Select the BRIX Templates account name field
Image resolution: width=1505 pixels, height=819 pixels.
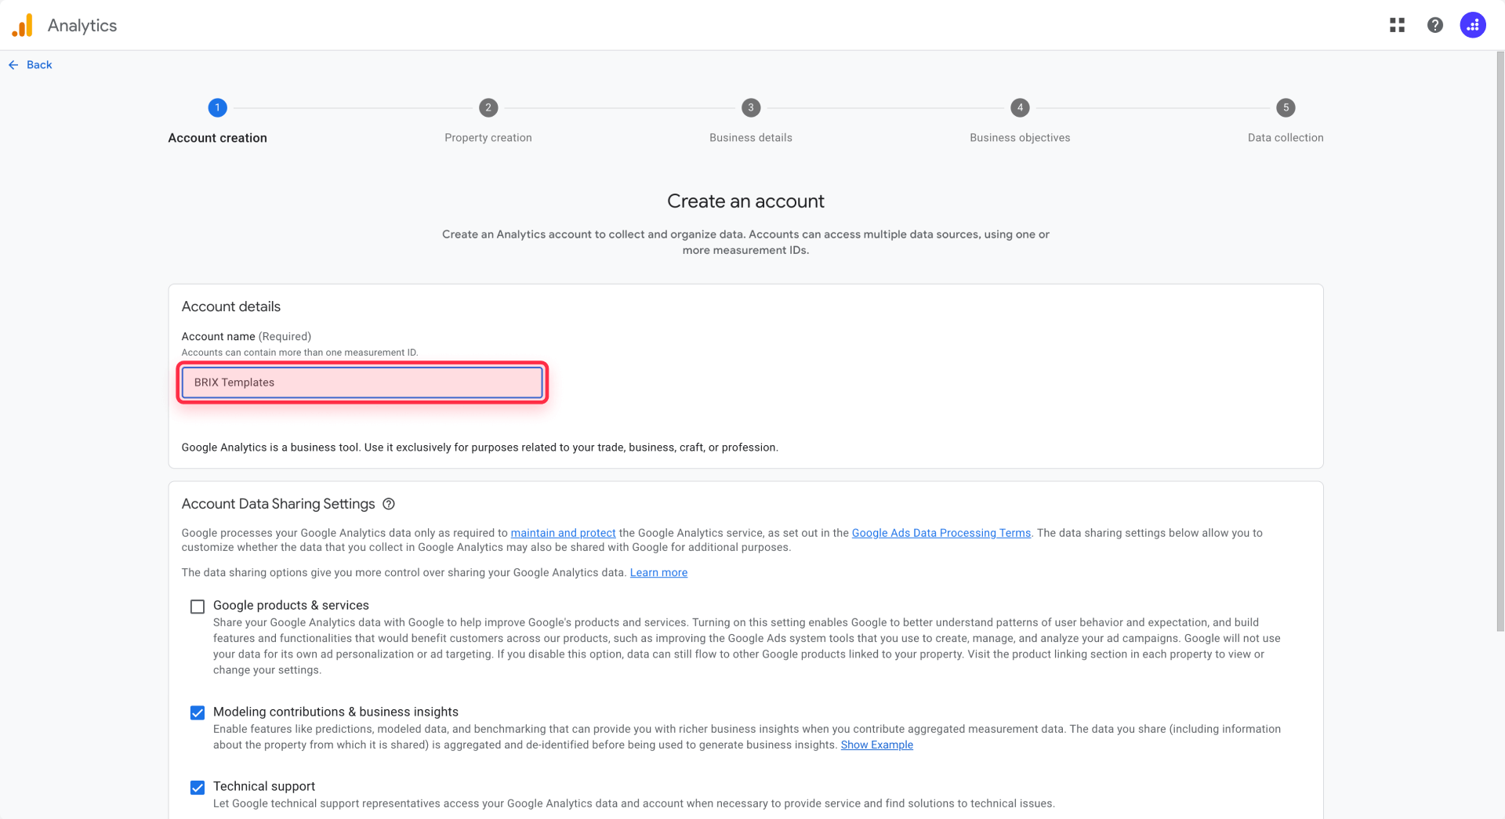pyautogui.click(x=361, y=382)
